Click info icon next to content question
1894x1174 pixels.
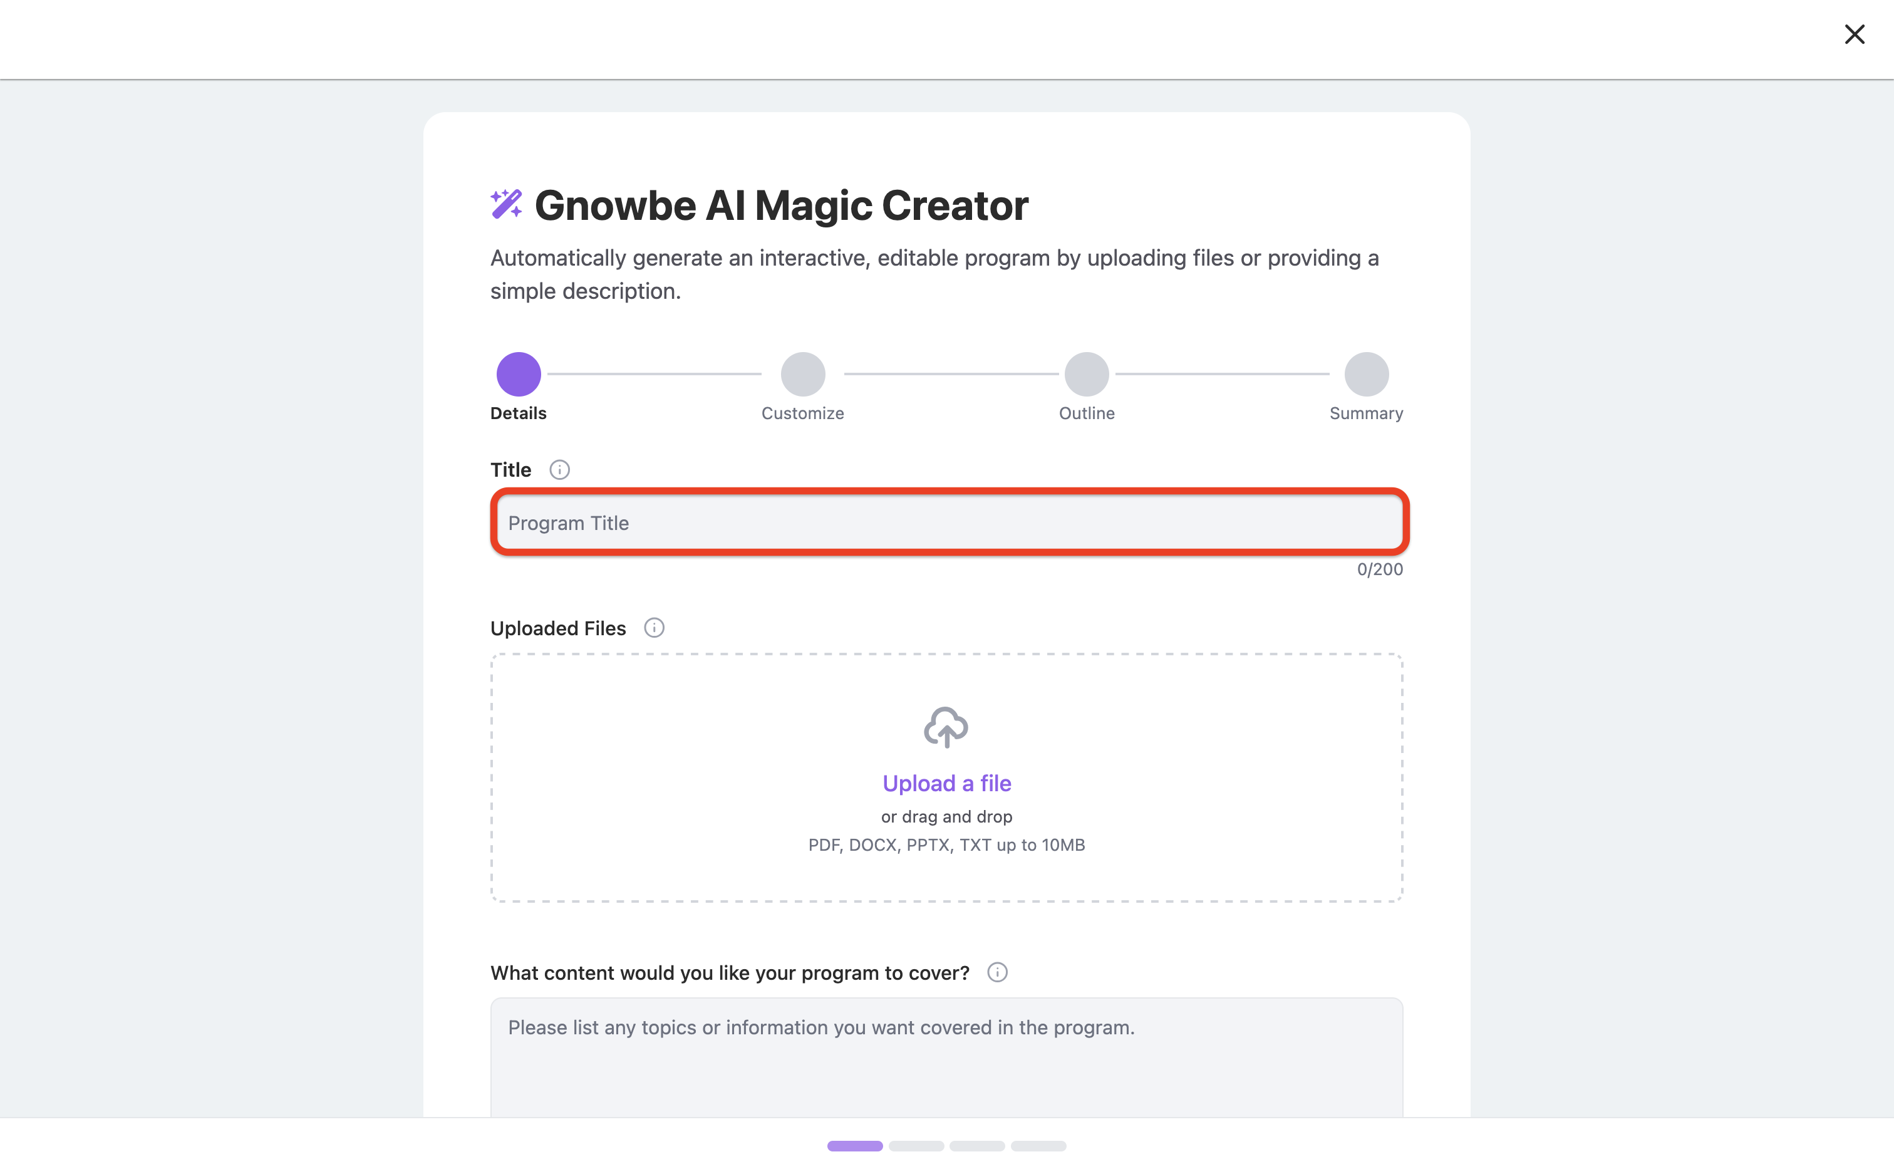point(996,972)
